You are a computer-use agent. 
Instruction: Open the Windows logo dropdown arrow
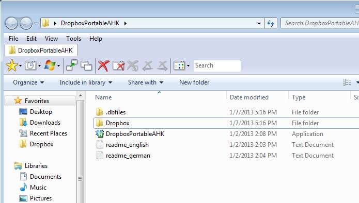coord(58,66)
